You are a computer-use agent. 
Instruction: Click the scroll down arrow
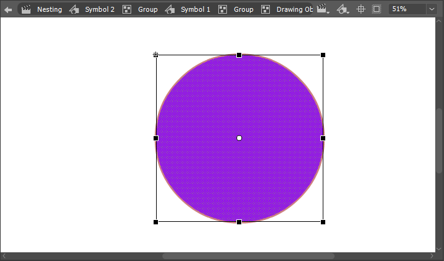pyautogui.click(x=439, y=249)
